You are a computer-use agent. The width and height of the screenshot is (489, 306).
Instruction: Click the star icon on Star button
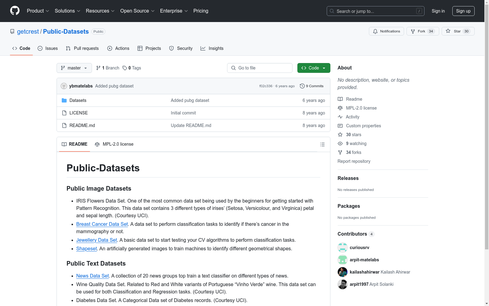coord(448,31)
